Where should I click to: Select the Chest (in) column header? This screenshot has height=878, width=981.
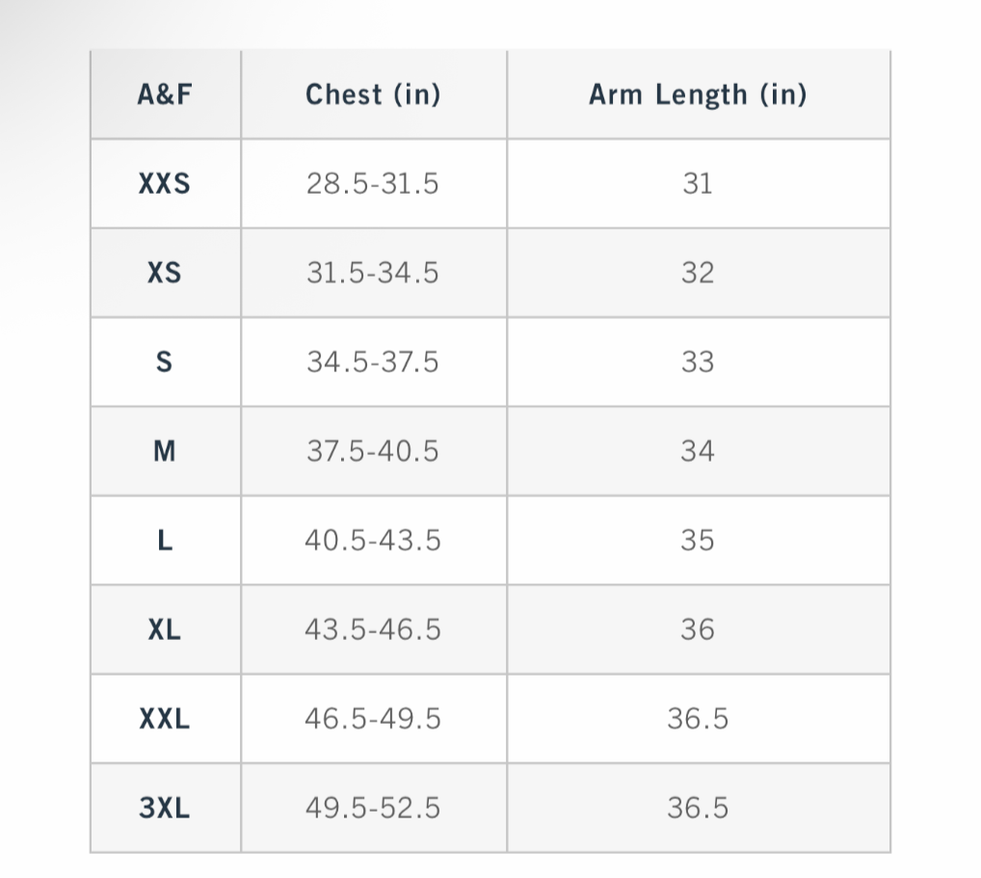coord(373,94)
